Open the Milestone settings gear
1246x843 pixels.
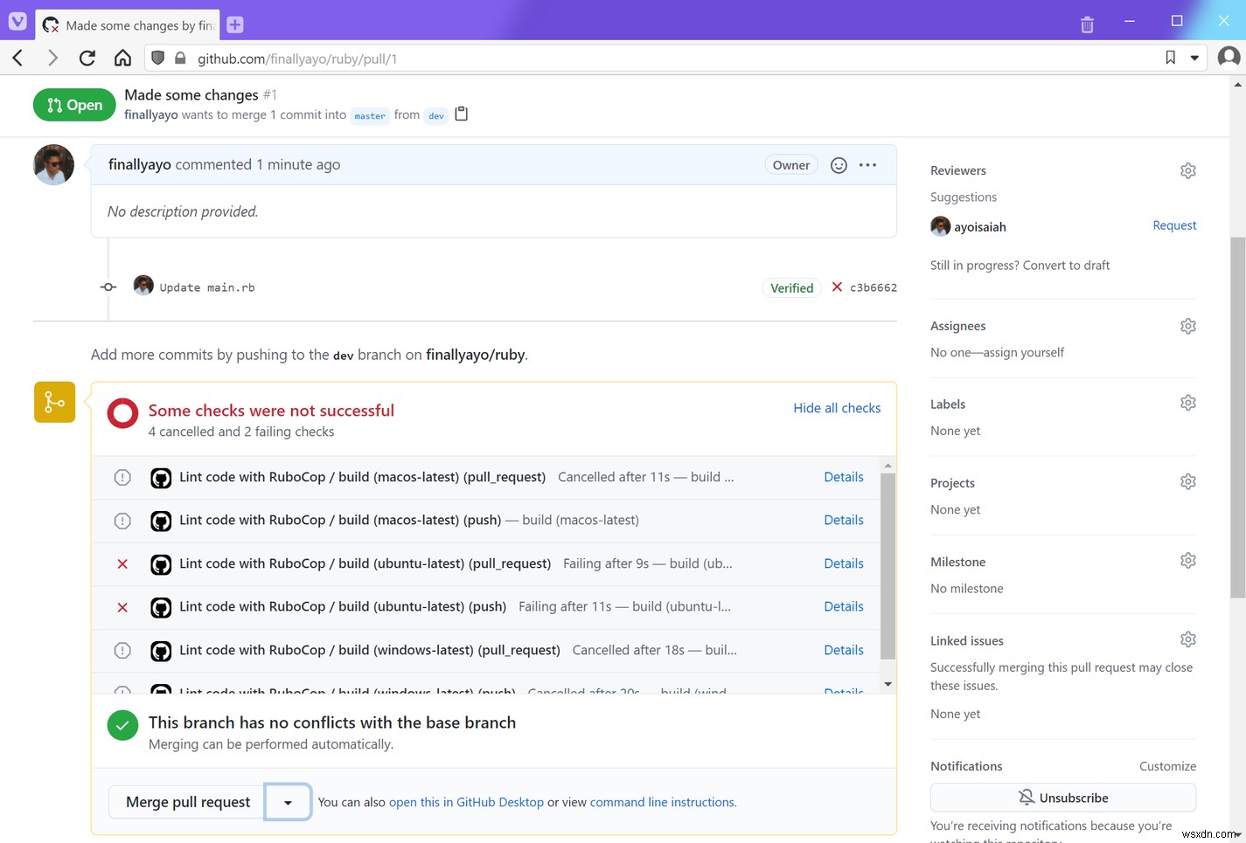1187,560
